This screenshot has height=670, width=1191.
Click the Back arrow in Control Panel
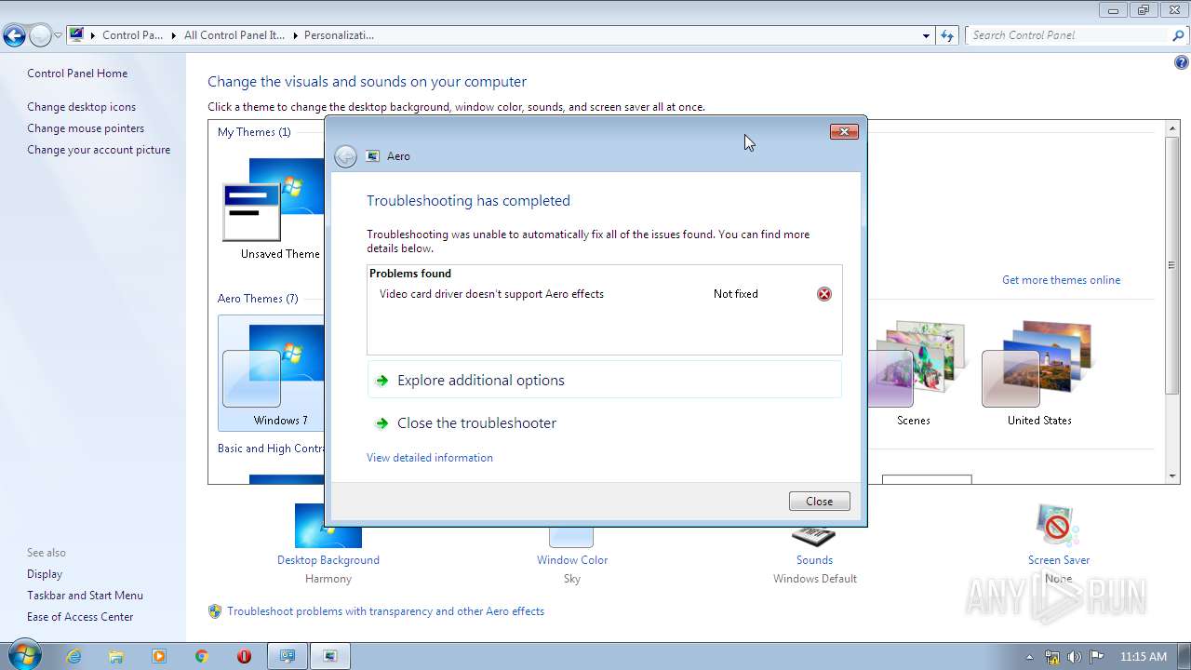pyautogui.click(x=14, y=36)
